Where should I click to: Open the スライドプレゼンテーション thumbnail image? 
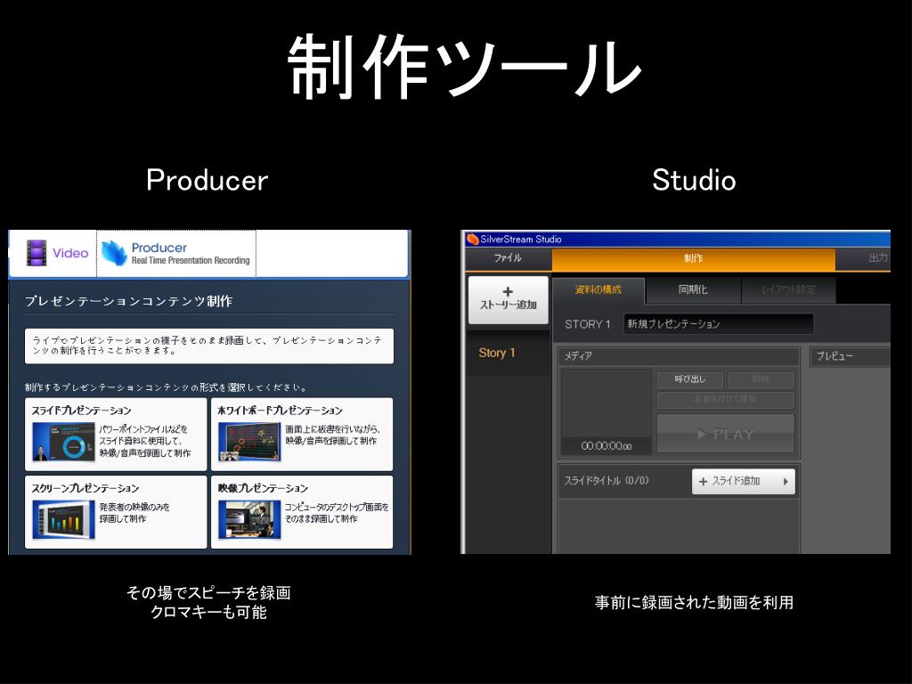point(62,441)
